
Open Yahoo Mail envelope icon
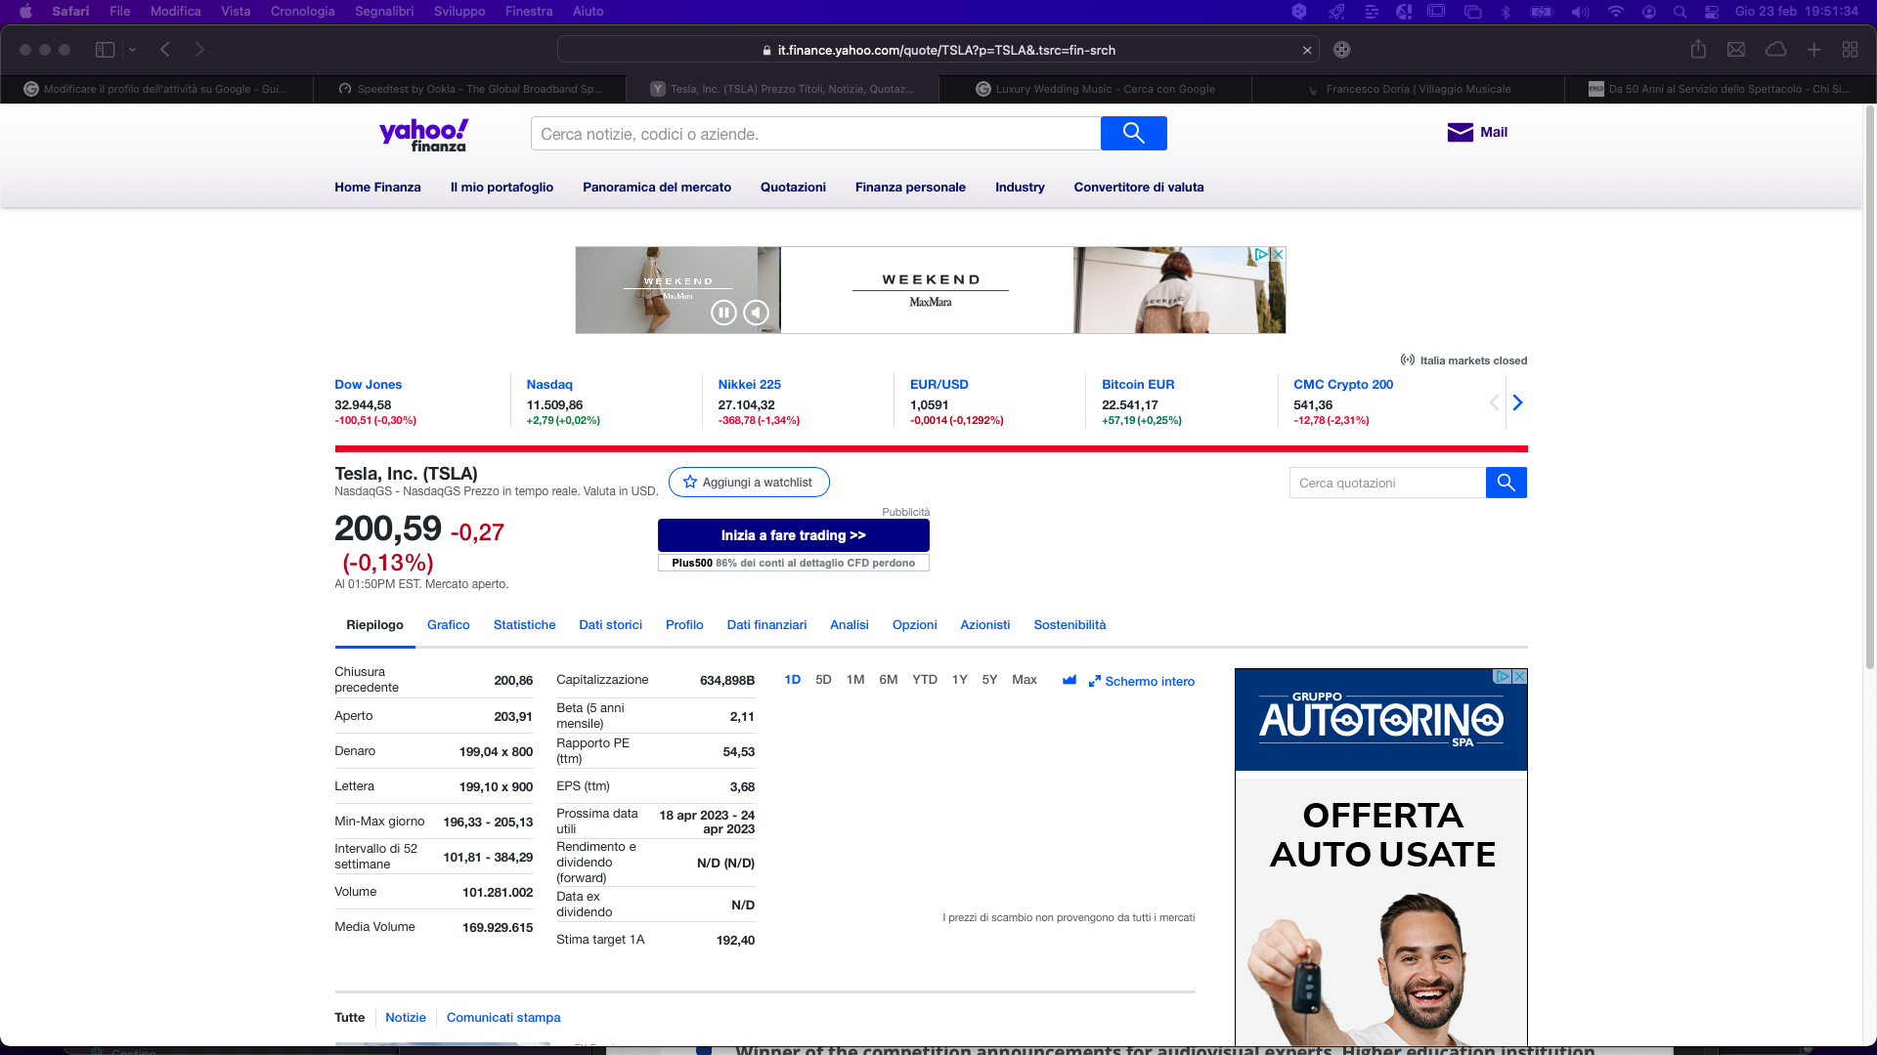coord(1460,133)
